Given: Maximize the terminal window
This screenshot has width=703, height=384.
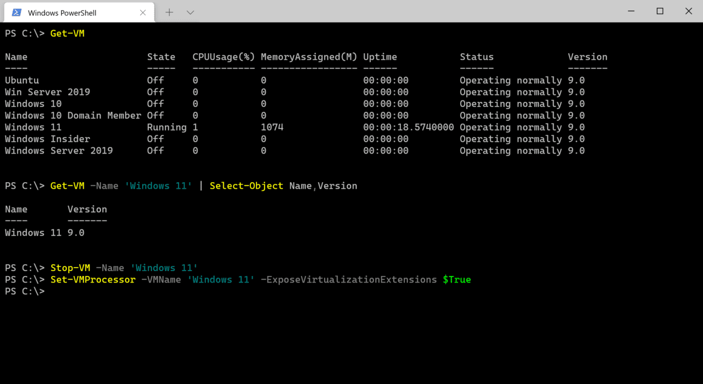Looking at the screenshot, I should click(x=660, y=11).
